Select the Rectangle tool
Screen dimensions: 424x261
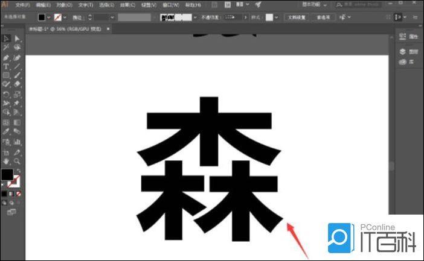(6, 75)
